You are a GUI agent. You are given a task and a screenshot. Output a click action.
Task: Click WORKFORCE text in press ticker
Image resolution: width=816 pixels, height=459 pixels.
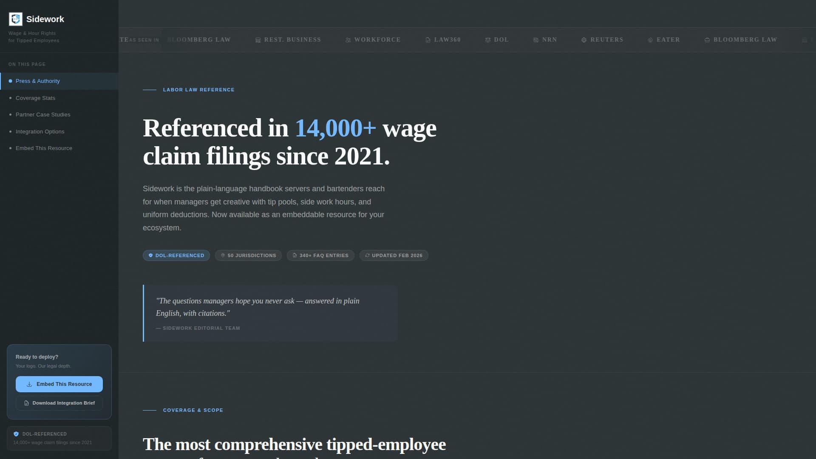377,40
